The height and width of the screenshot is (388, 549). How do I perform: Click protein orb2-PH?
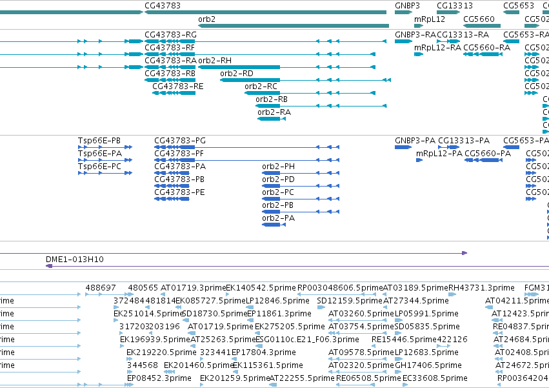coord(278,167)
